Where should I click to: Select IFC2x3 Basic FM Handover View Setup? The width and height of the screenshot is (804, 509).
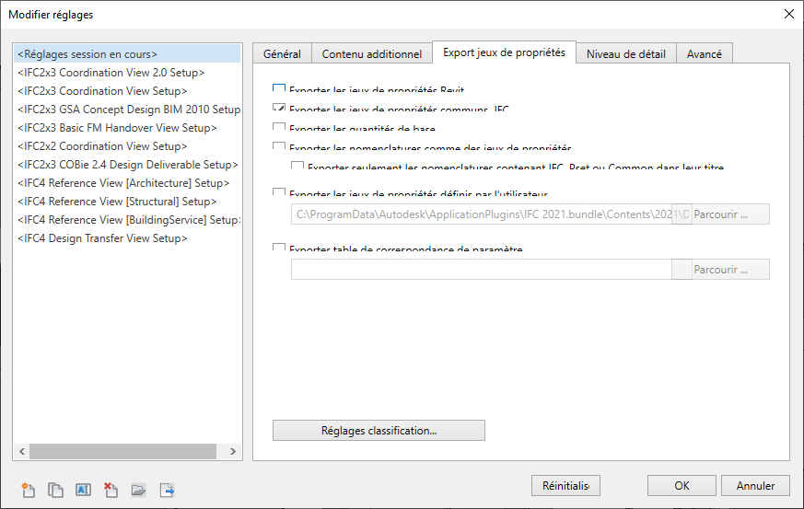[x=127, y=128]
